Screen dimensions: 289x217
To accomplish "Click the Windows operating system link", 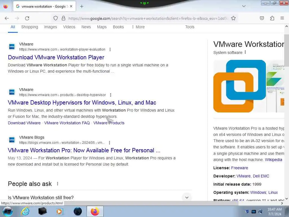I will 258,192.
